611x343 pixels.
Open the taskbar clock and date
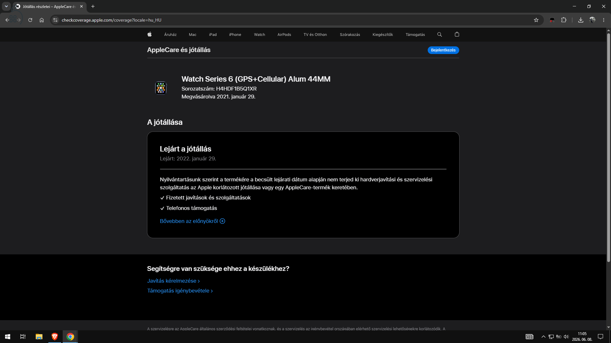point(582,337)
